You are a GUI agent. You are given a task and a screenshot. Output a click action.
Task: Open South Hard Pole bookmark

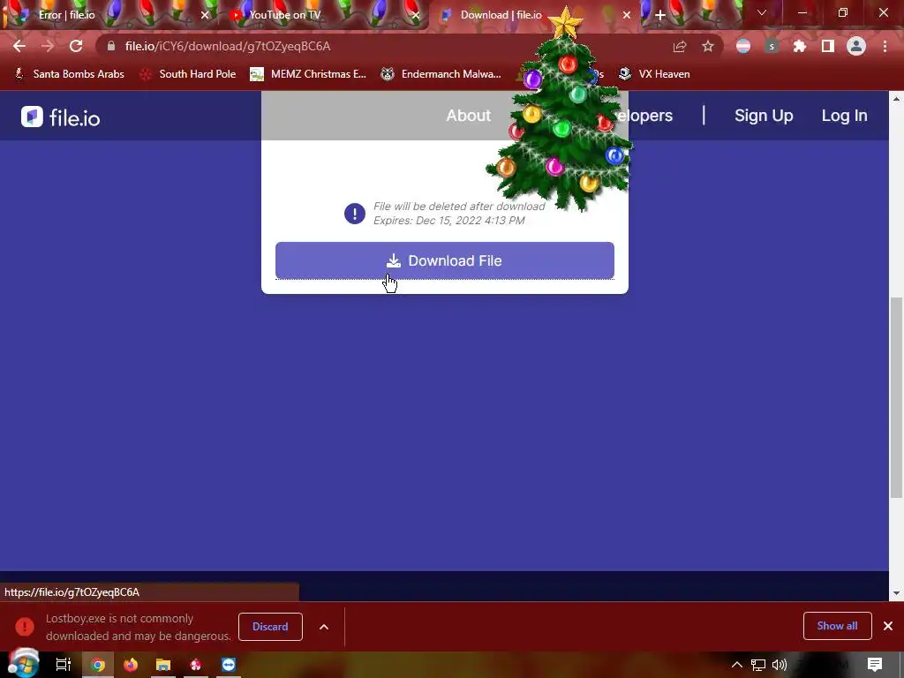[x=188, y=74]
